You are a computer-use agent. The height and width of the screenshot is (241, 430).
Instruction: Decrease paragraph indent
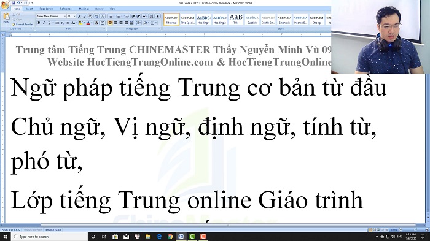point(133,17)
